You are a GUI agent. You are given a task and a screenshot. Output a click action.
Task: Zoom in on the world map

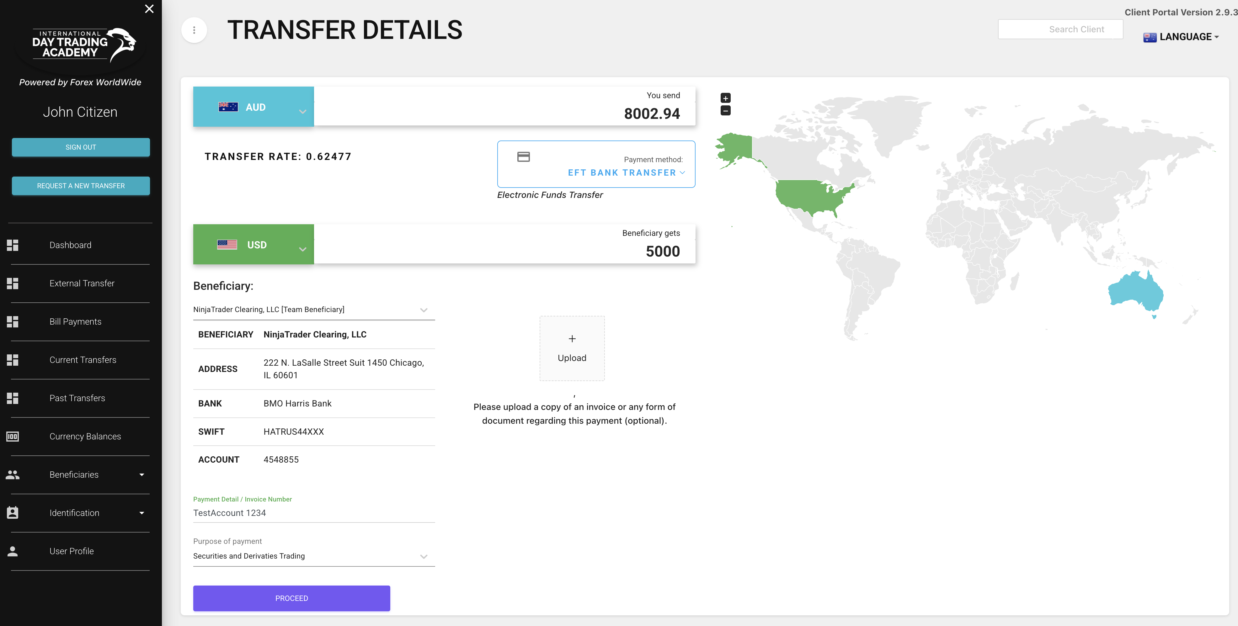(x=725, y=98)
